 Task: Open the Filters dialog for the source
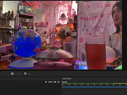tap(25, 74)
